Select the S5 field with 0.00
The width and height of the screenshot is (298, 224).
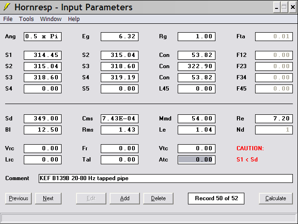(x=119, y=89)
